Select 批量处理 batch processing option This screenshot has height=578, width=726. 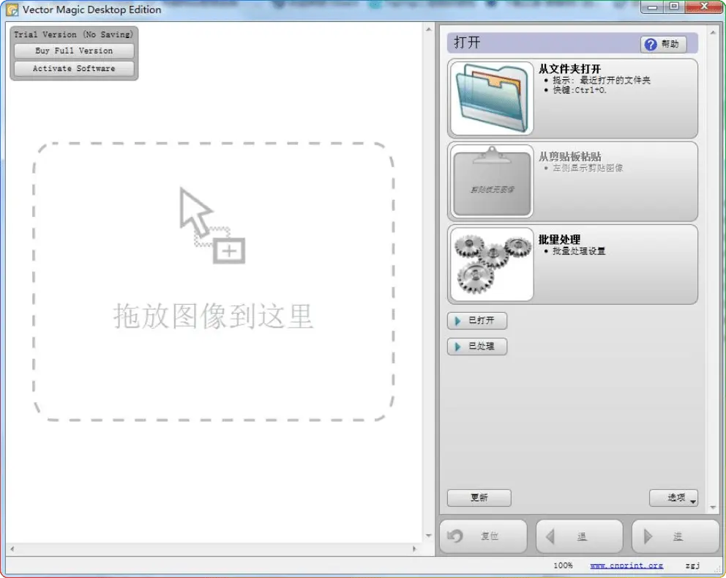(x=559, y=240)
